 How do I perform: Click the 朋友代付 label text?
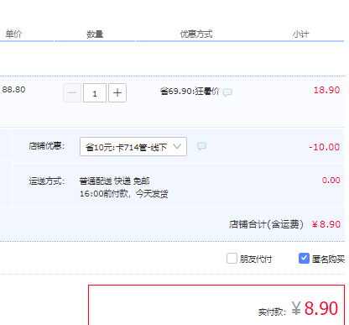pos(256,259)
